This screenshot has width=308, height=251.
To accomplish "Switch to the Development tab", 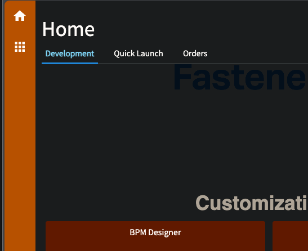I will 70,53.
